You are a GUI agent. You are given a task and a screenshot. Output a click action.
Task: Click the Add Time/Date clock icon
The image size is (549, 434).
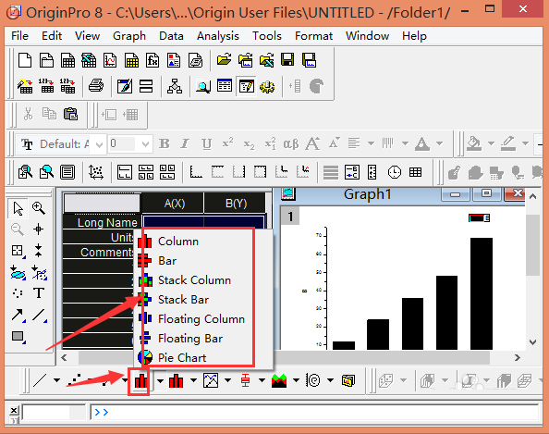click(395, 172)
